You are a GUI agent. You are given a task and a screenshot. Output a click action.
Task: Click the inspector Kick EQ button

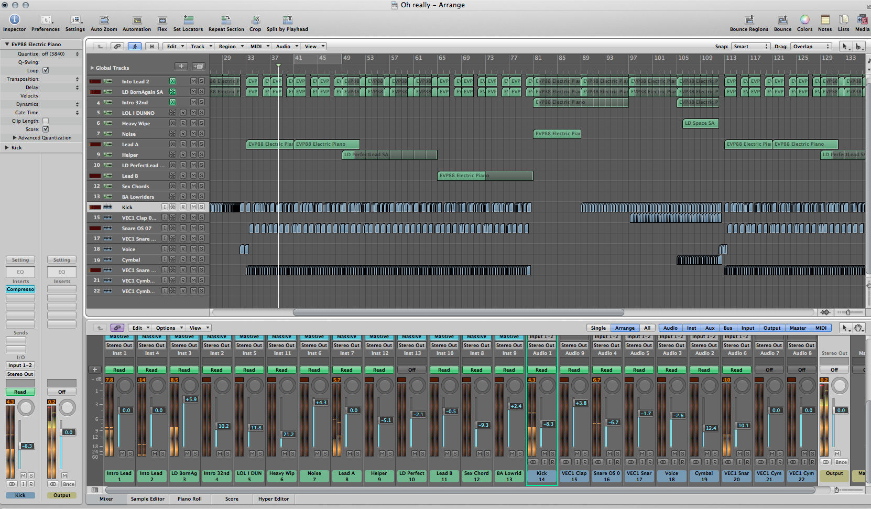click(20, 272)
